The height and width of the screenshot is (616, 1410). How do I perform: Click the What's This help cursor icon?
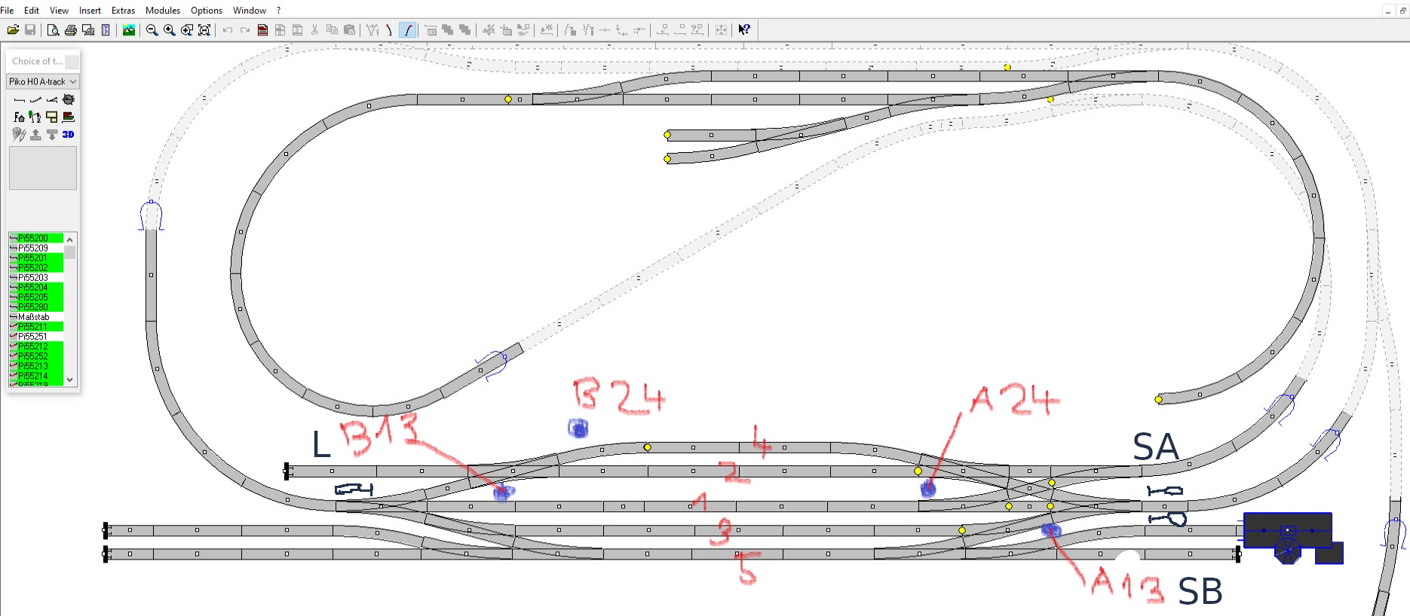[x=744, y=30]
